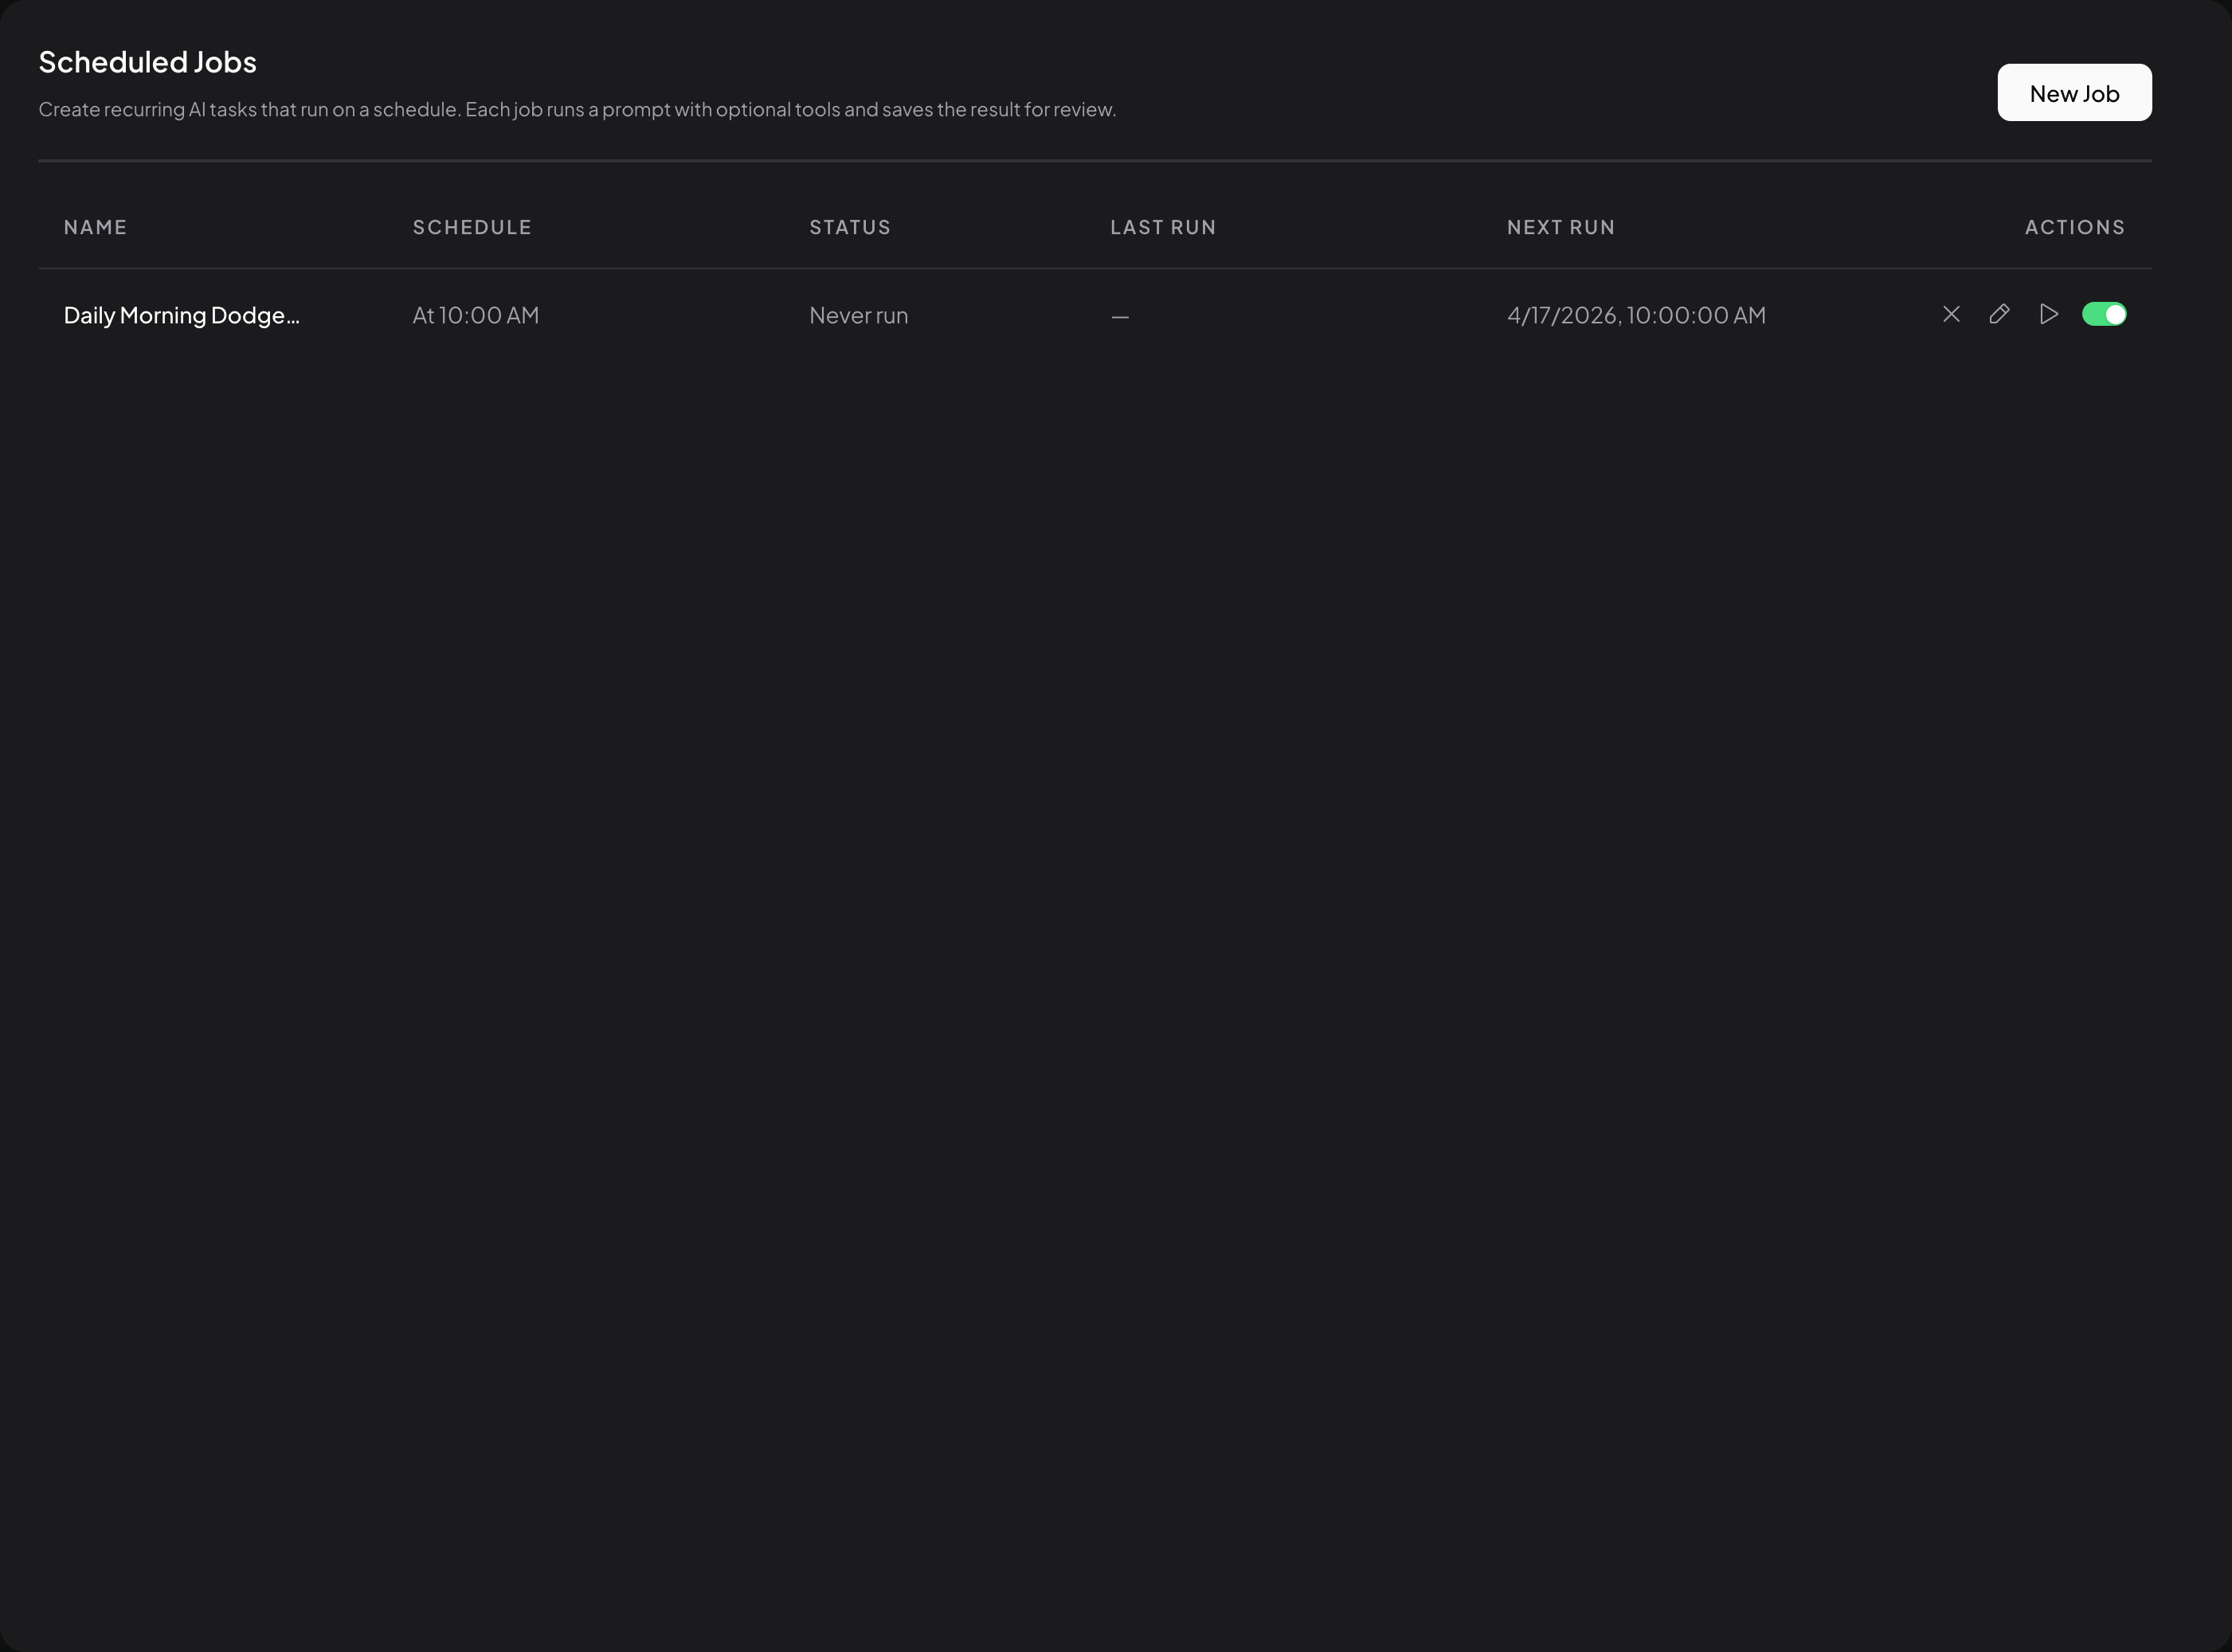Sort by the NAME column header
The height and width of the screenshot is (1652, 2232).
95,227
